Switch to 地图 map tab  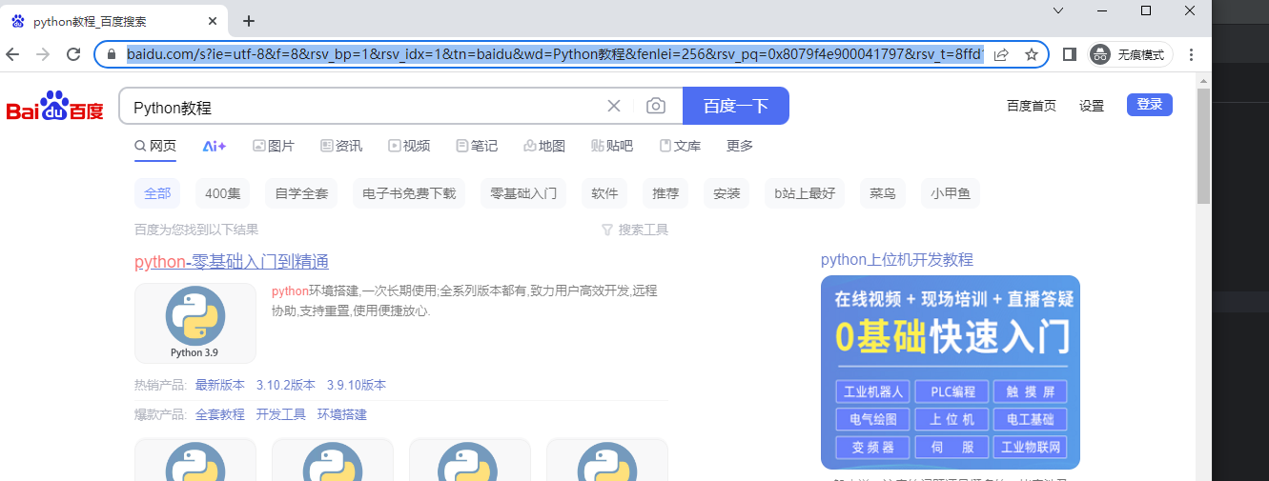coord(544,146)
